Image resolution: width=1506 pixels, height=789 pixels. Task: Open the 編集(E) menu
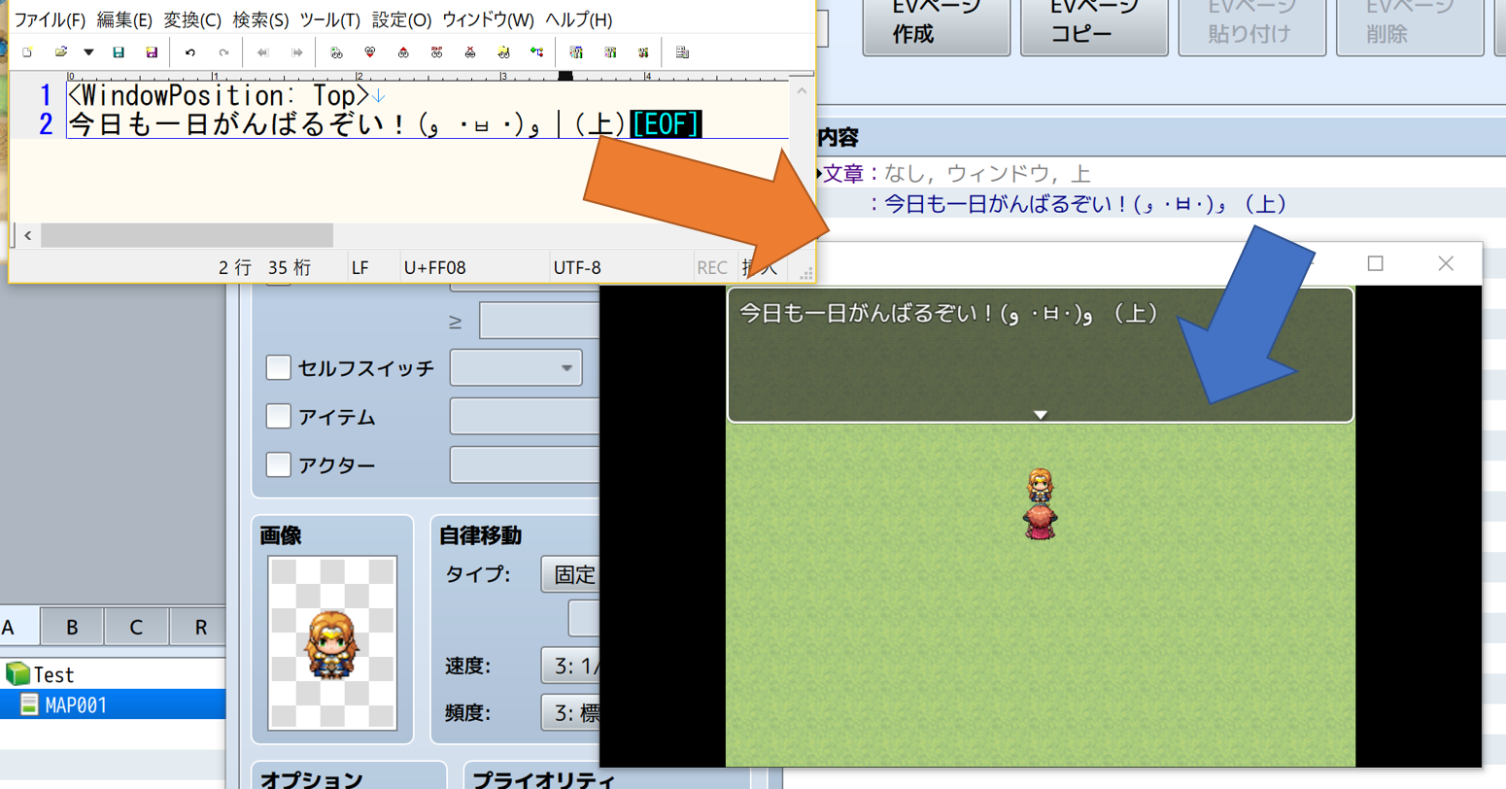124,19
